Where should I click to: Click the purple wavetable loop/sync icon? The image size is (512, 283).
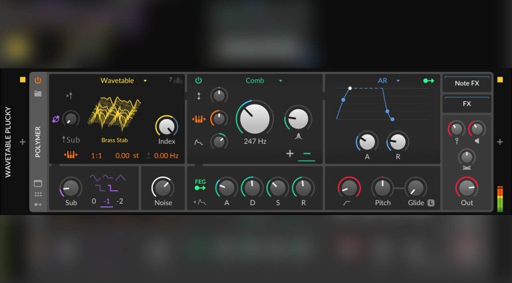click(x=55, y=119)
